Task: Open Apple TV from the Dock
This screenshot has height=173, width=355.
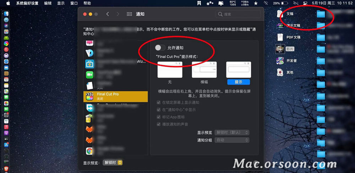Action: tap(6, 139)
